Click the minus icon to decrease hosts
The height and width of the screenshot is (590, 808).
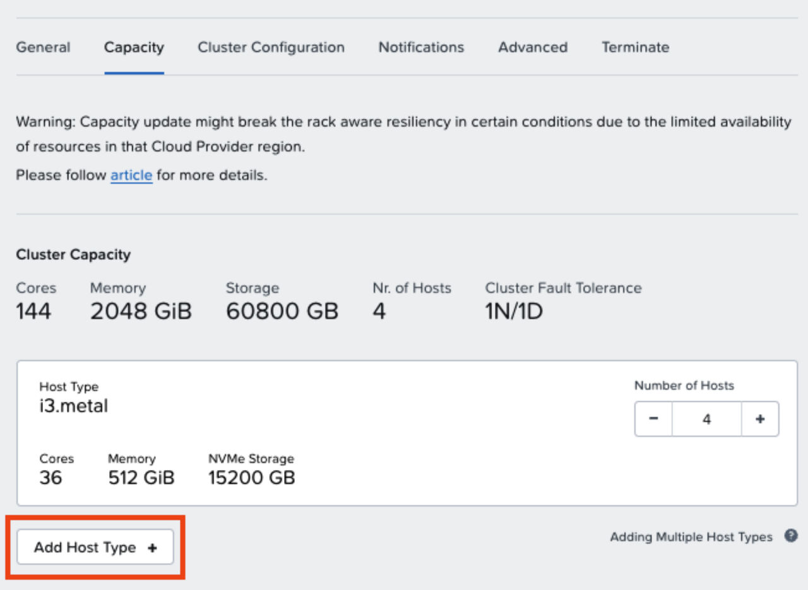coord(652,418)
